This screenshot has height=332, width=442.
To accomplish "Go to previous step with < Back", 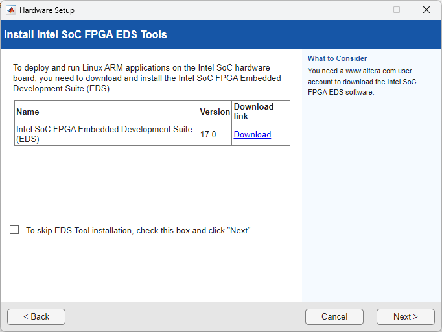I will pyautogui.click(x=36, y=316).
